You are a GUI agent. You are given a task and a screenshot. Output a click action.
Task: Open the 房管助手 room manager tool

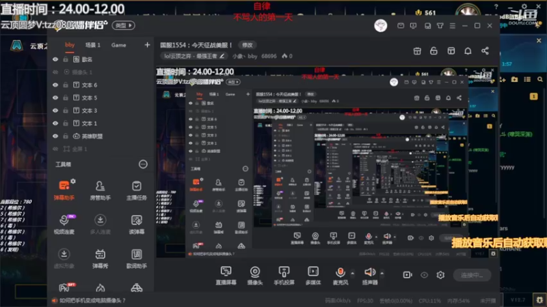pyautogui.click(x=100, y=190)
